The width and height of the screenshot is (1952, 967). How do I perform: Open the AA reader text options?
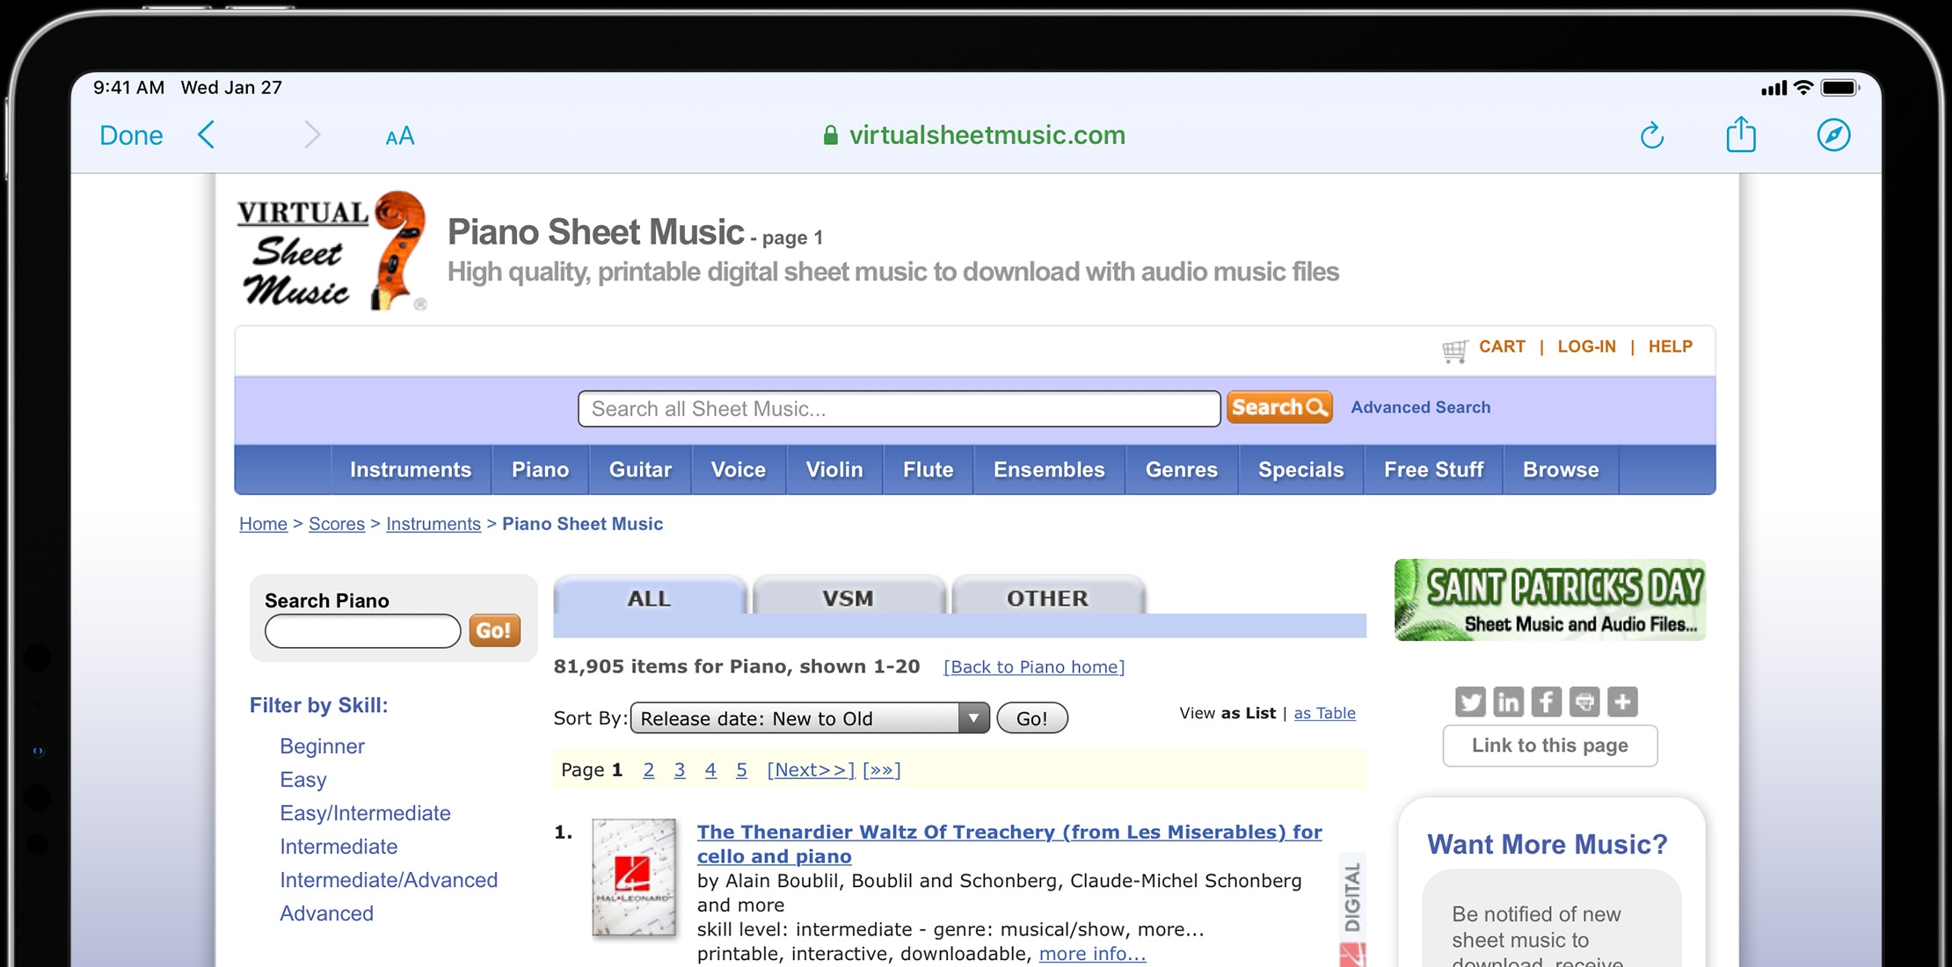[x=400, y=136]
